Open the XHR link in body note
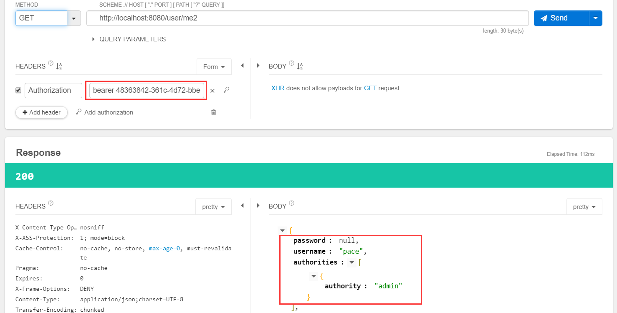This screenshot has width=617, height=313. tap(278, 88)
